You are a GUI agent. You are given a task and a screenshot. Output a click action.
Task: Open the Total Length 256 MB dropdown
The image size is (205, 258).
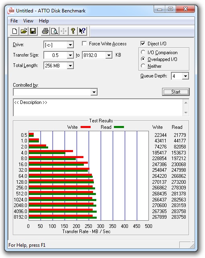(x=70, y=66)
